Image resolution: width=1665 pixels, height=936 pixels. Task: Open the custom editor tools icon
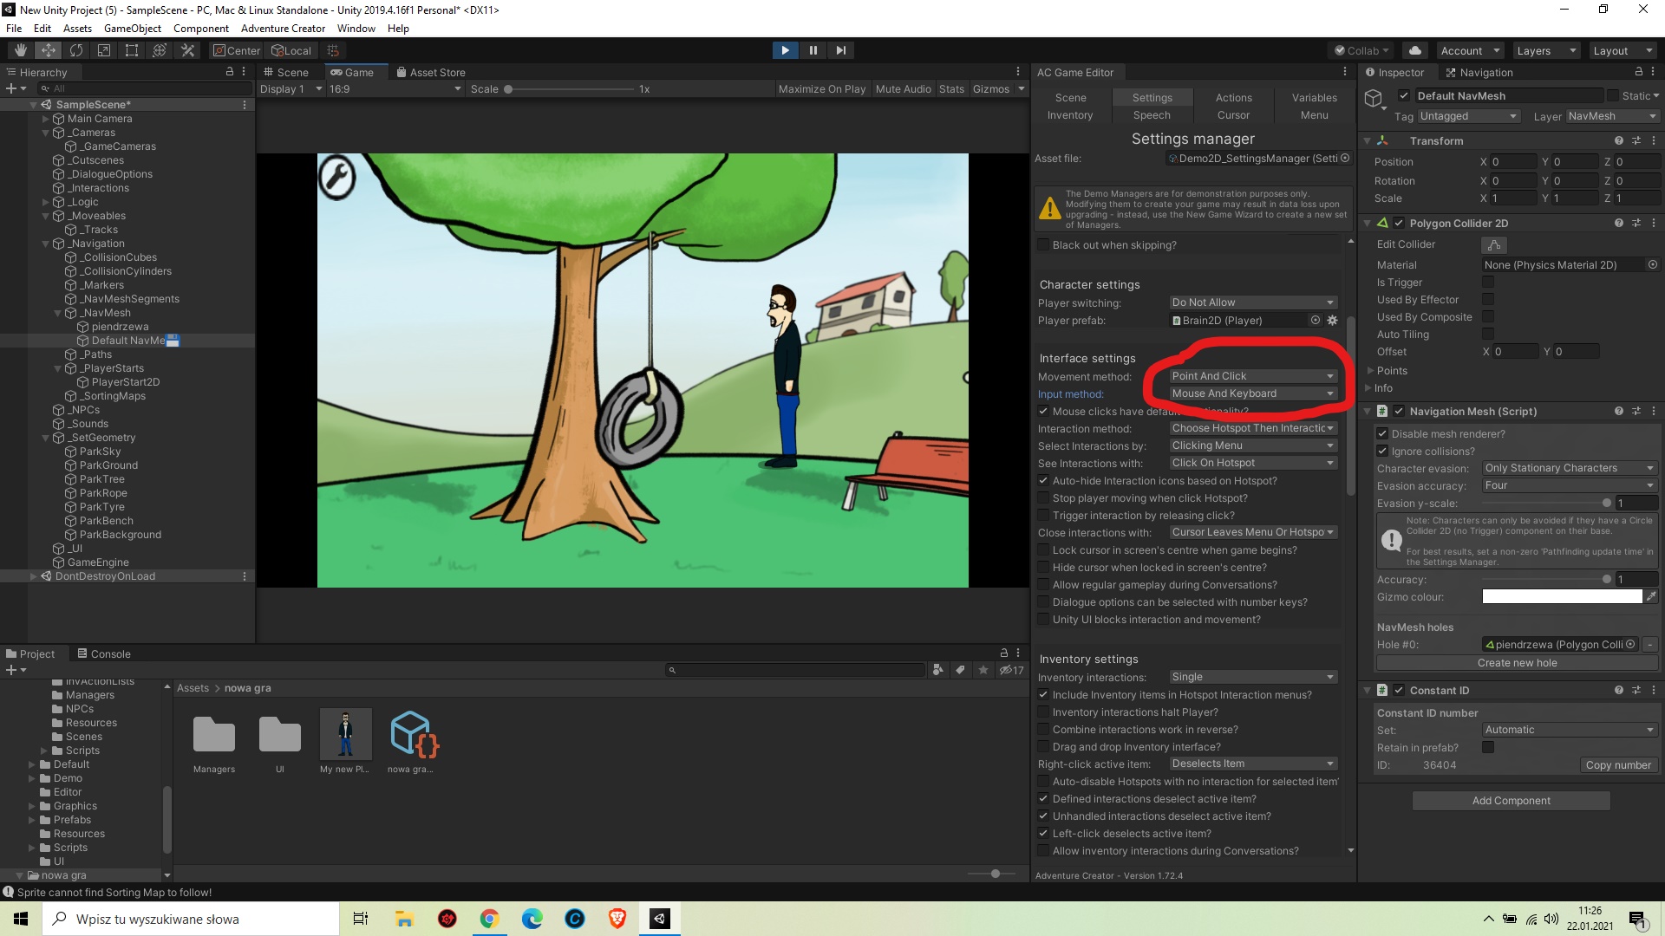tap(187, 50)
